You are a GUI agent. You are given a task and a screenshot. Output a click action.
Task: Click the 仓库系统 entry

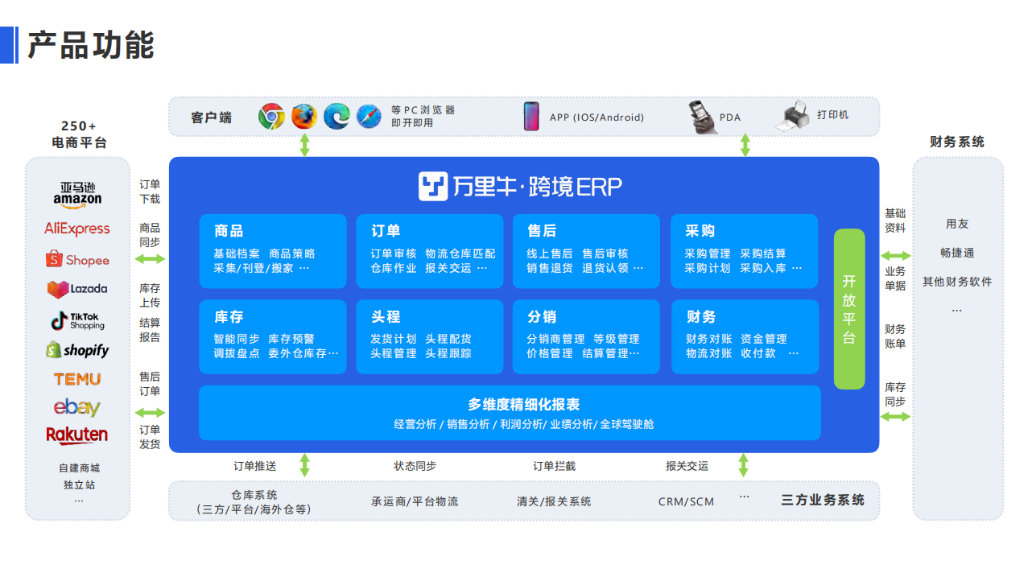pos(254,502)
